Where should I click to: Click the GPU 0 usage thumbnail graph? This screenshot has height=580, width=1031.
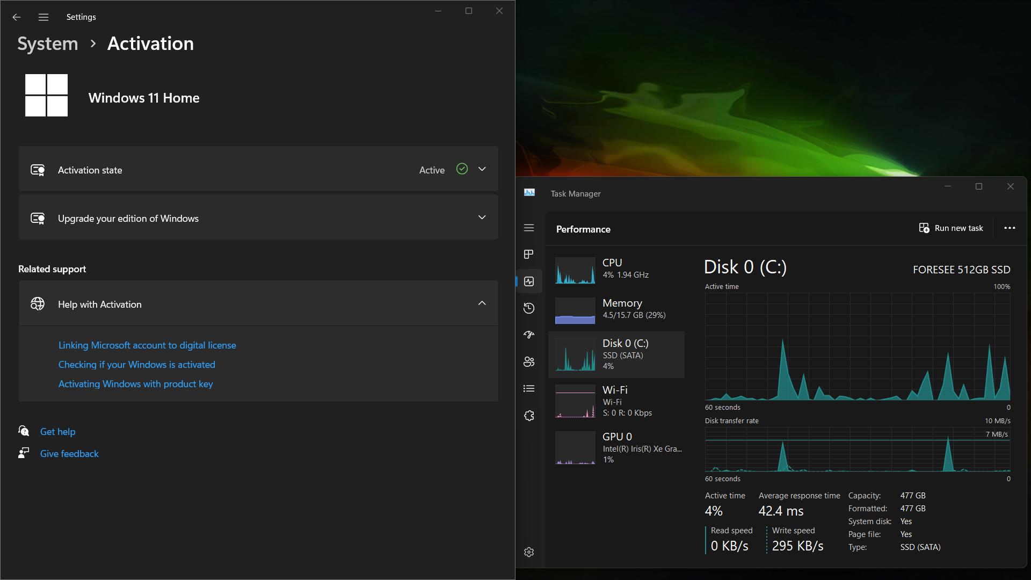pyautogui.click(x=575, y=448)
